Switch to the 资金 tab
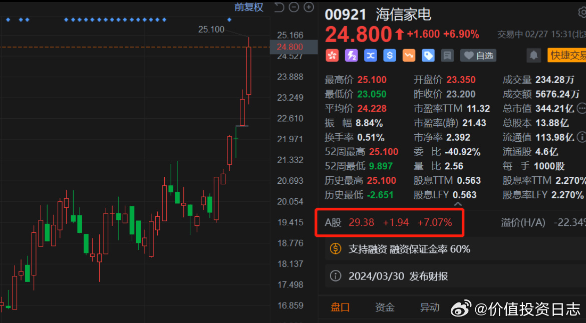The width and height of the screenshot is (586, 323). [385, 307]
